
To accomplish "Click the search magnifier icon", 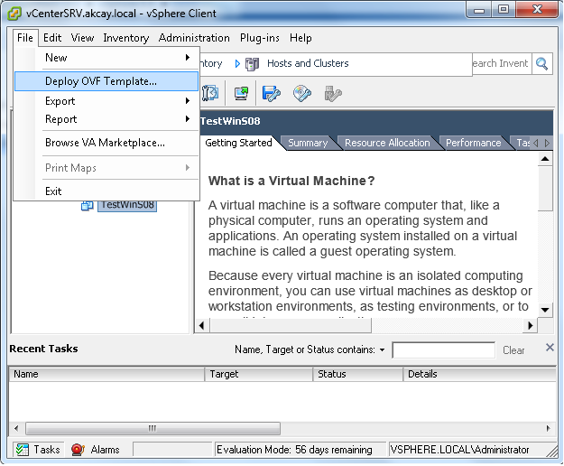I will click(541, 64).
